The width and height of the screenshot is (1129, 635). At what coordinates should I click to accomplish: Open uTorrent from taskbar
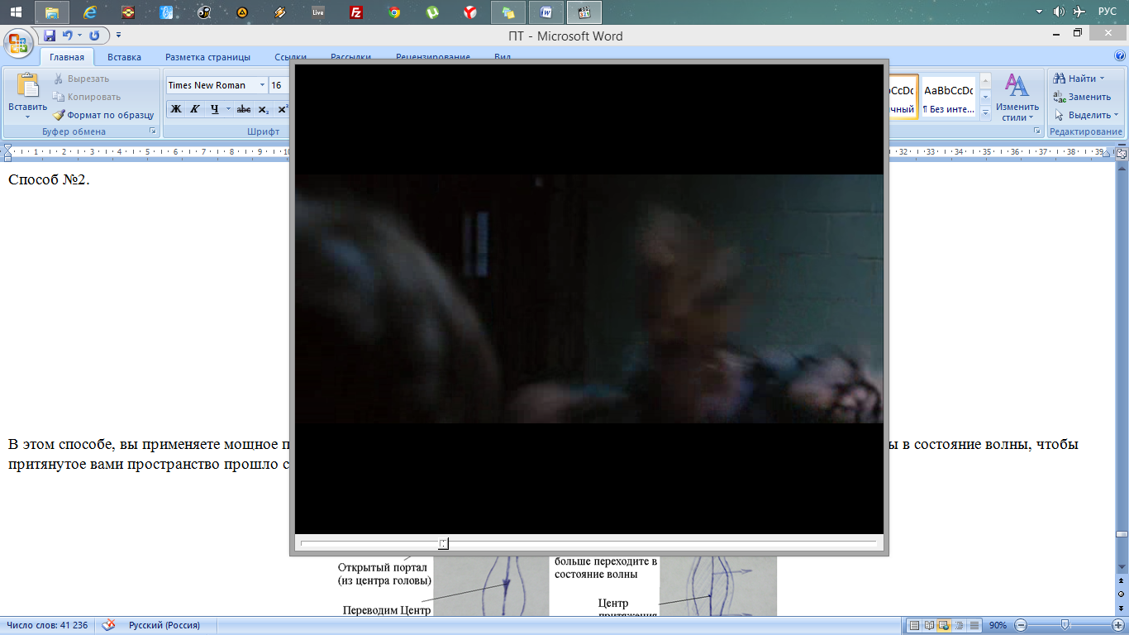(432, 12)
